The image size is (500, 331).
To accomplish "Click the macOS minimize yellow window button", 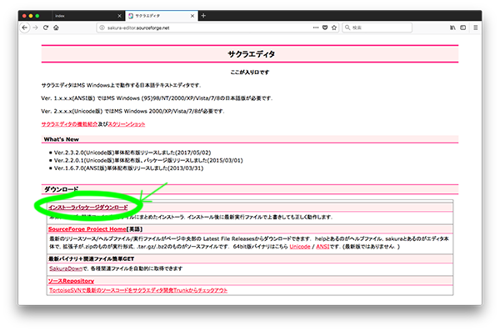I will [31, 16].
